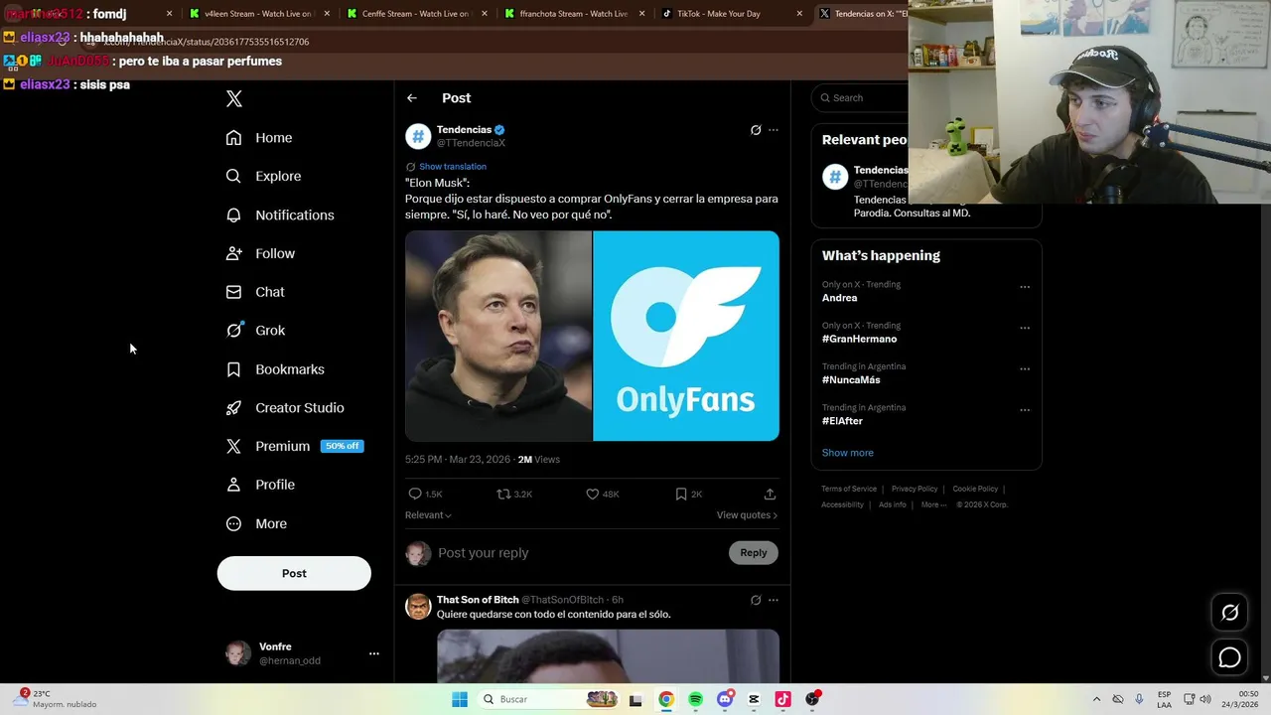This screenshot has height=715, width=1271.
Task: Click Show more under What's happening
Action: [x=847, y=453]
